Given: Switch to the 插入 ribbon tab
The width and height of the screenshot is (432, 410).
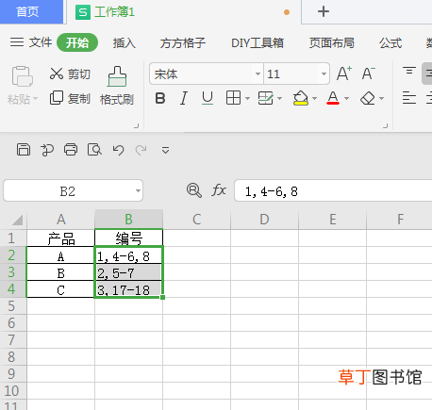Looking at the screenshot, I should click(x=125, y=43).
